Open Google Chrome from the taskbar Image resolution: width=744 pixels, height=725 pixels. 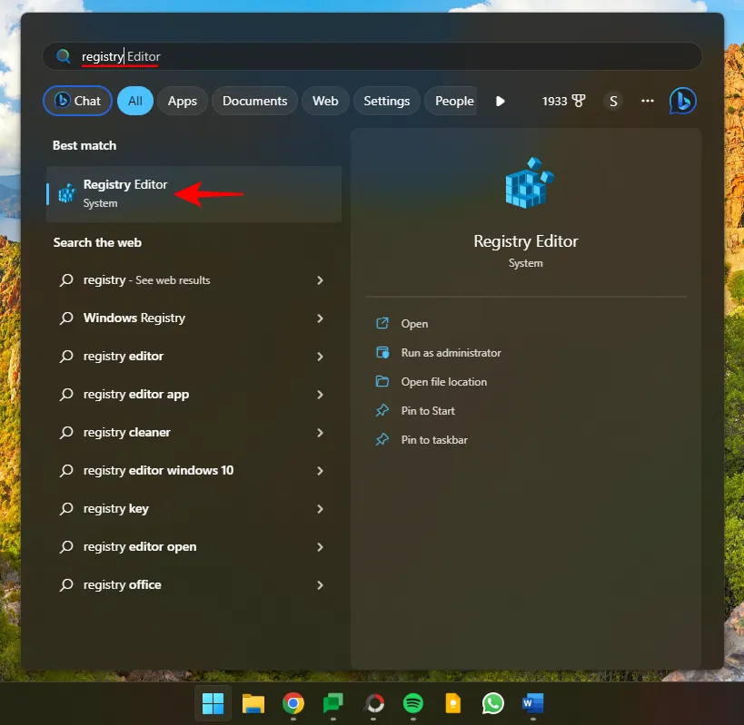tap(293, 703)
